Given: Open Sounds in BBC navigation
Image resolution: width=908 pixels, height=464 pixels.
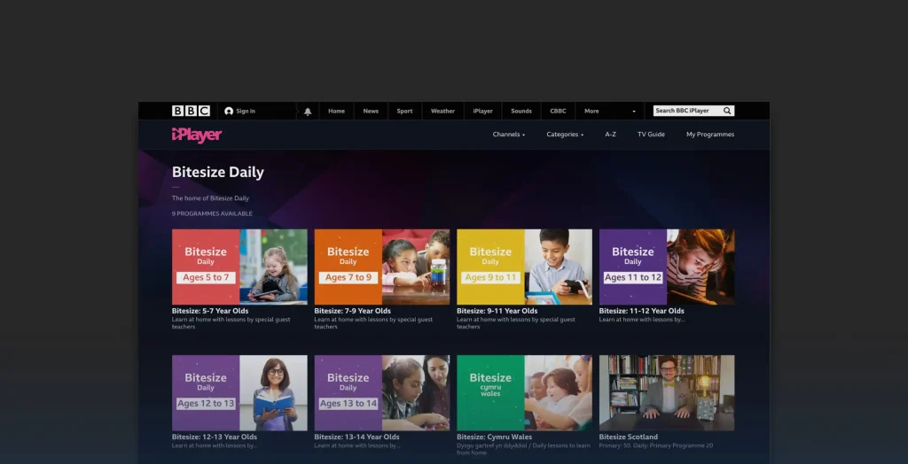Looking at the screenshot, I should [521, 111].
